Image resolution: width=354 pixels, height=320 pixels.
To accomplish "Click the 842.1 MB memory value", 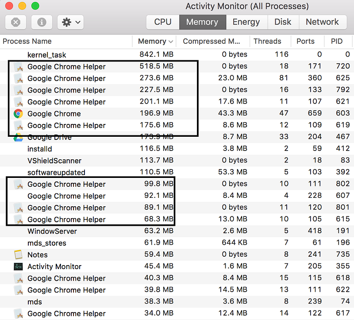I will pos(157,54).
